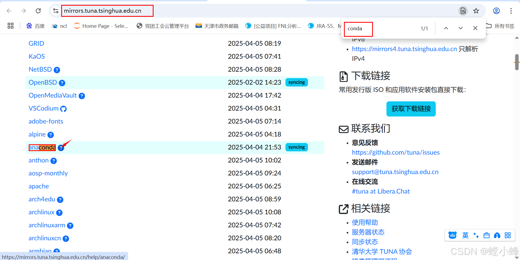This screenshot has height=260, width=520.
Task: Close the find-in-page bar
Action: click(475, 28)
